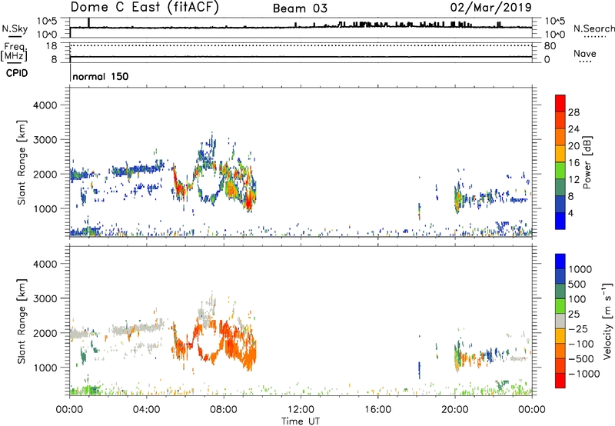Click the '-500' velocity colorbar tick label

tap(581, 359)
